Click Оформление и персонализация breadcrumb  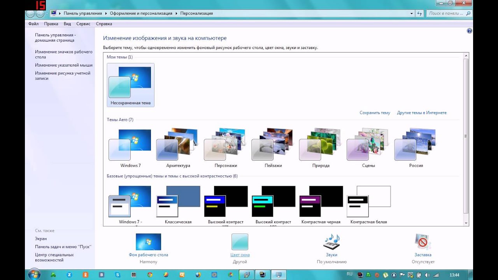[x=141, y=13]
